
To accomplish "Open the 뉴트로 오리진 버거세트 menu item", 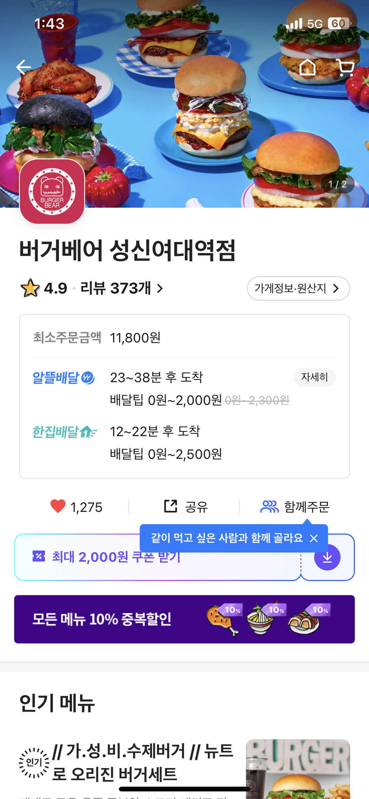I will pos(143,762).
